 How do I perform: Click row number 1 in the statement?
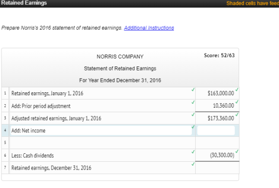coord(5,93)
